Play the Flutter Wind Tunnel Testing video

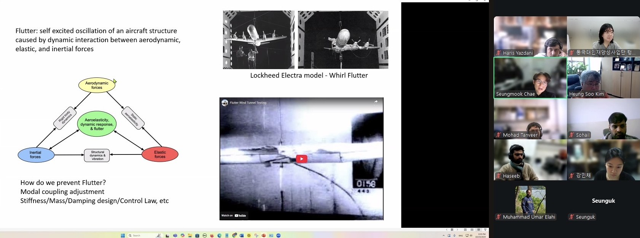pos(301,159)
